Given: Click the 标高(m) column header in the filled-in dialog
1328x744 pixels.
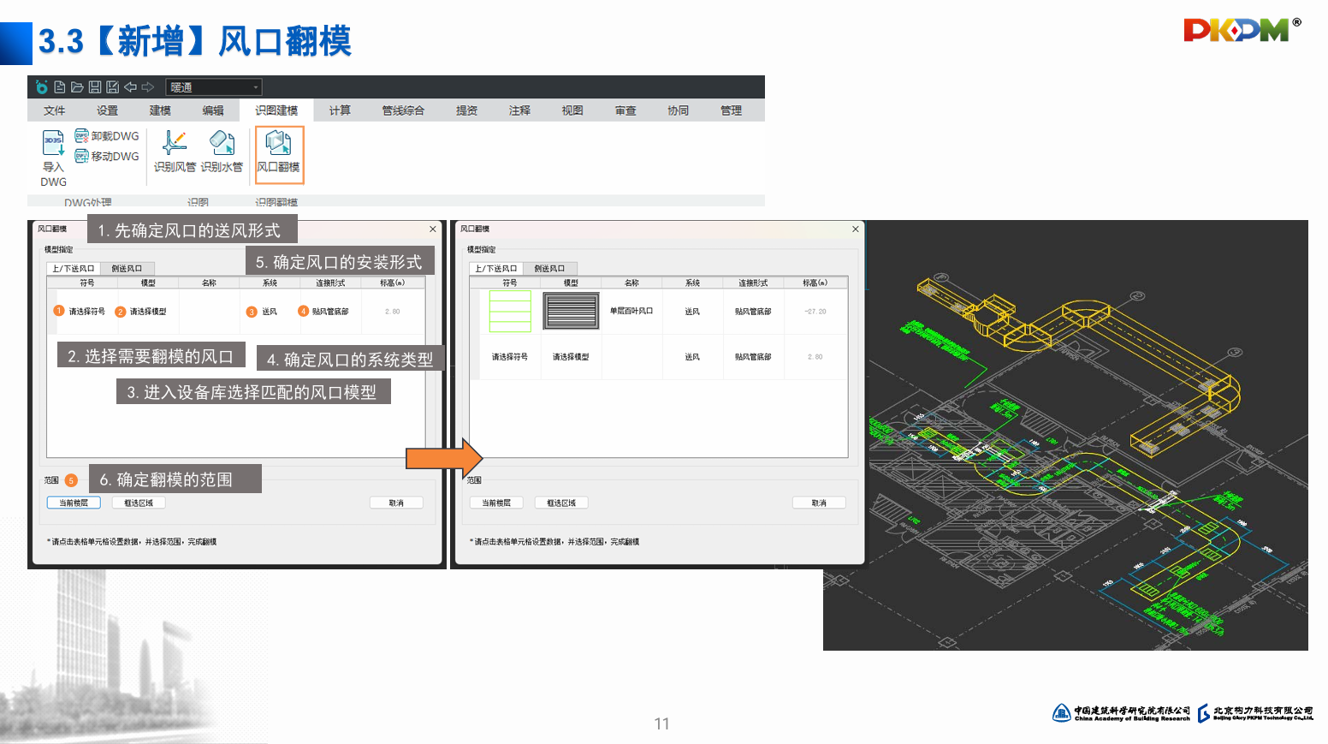Looking at the screenshot, I should coord(815,283).
